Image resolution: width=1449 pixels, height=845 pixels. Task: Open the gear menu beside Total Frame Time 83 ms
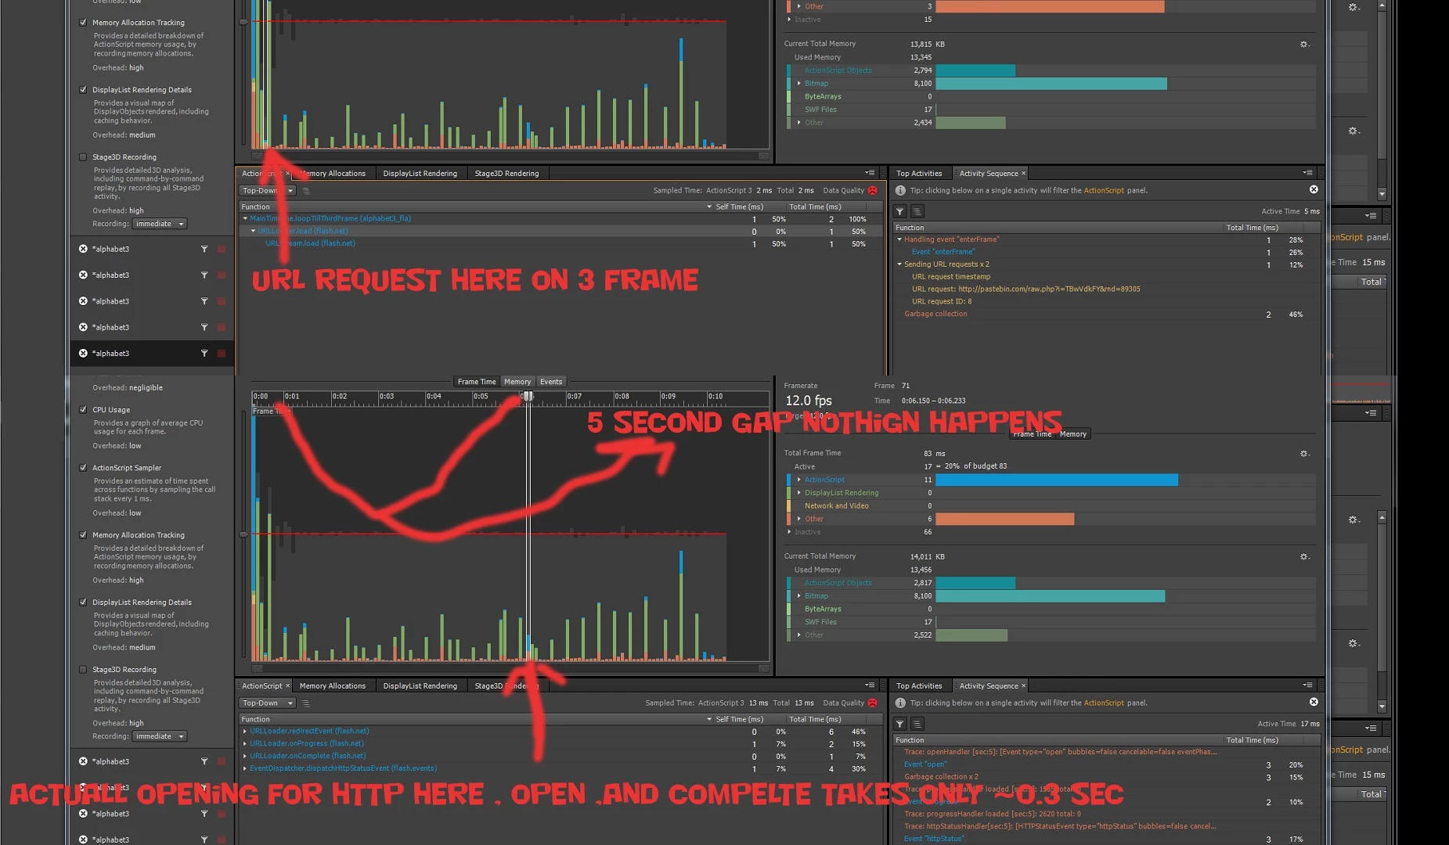click(1304, 453)
